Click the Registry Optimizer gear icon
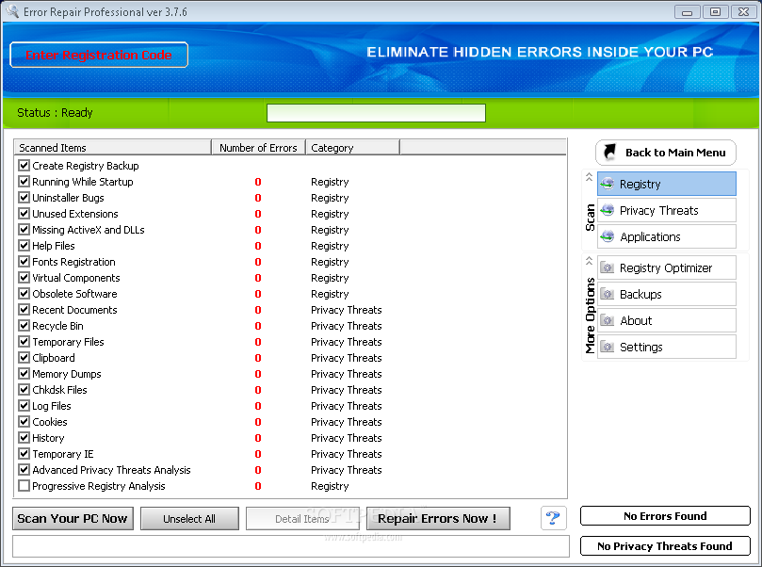 tap(607, 267)
